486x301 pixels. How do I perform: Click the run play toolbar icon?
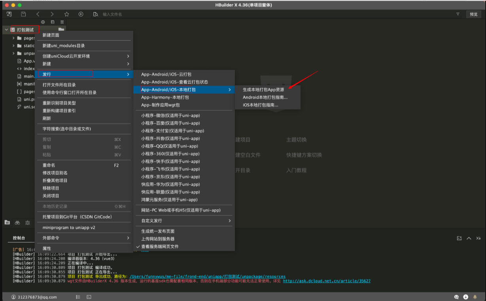click(81, 14)
